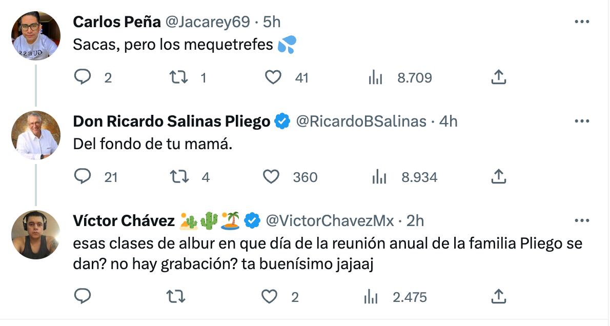This screenshot has width=610, height=326.
Task: View analytics for Carlos Peña's tweet
Action: (376, 77)
